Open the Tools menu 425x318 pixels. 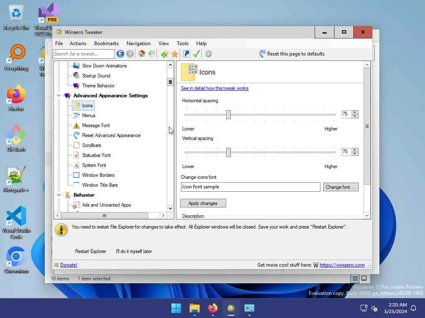tap(183, 43)
